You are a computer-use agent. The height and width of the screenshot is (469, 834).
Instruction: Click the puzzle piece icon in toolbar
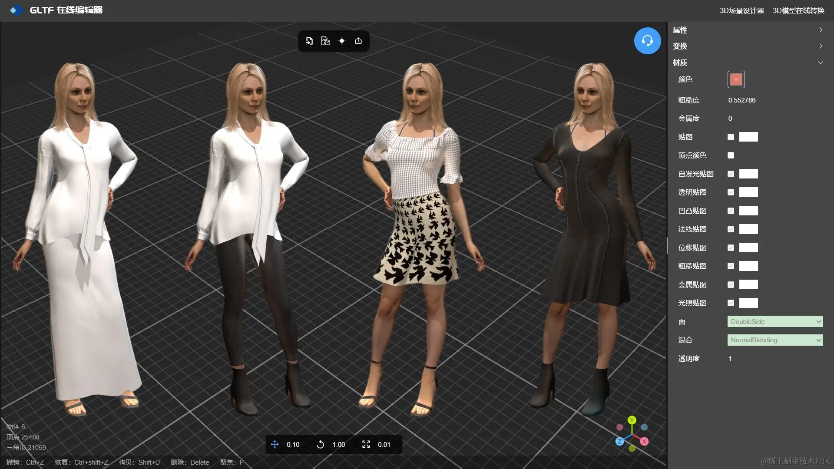click(325, 41)
